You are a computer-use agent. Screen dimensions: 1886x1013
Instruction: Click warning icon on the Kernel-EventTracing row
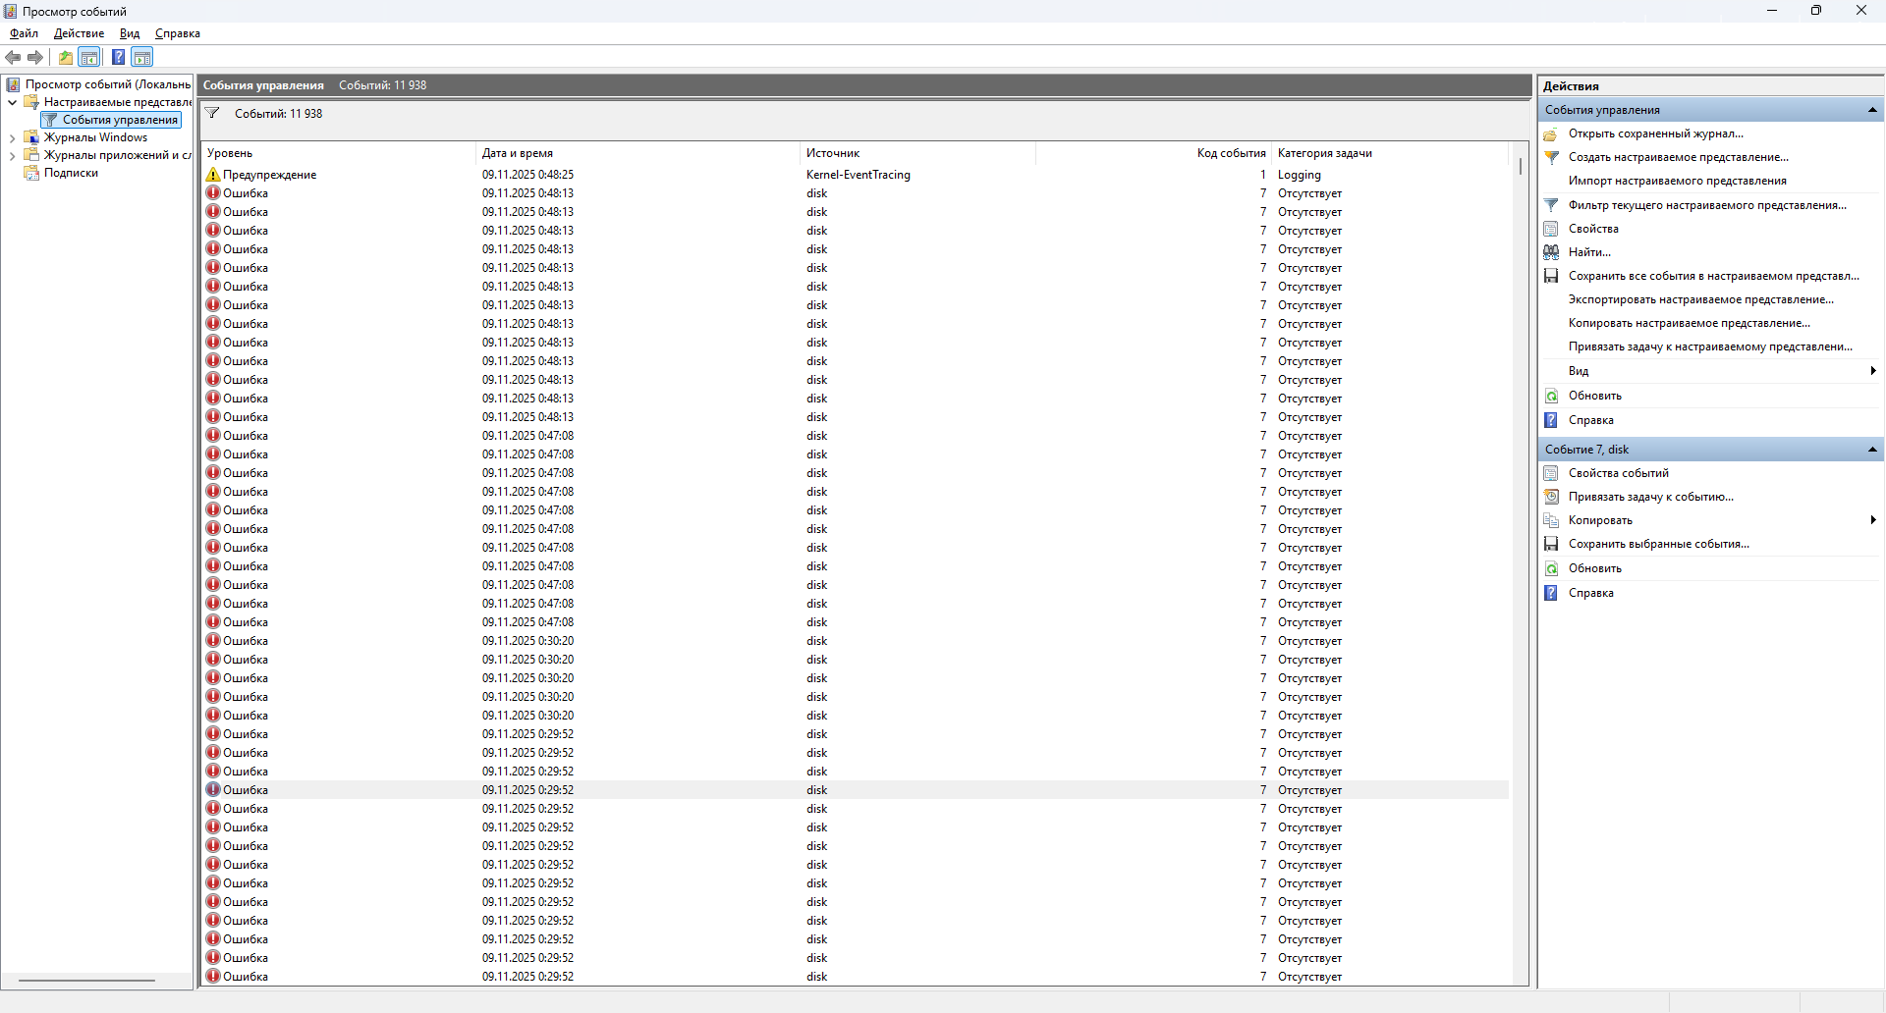213,175
